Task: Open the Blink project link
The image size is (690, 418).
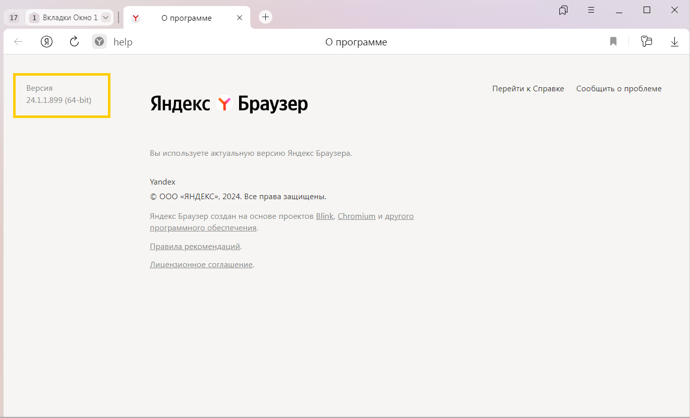Action: pyautogui.click(x=324, y=216)
